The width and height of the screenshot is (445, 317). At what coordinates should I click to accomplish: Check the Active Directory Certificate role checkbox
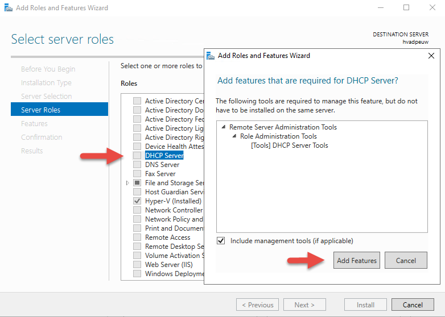[137, 101]
